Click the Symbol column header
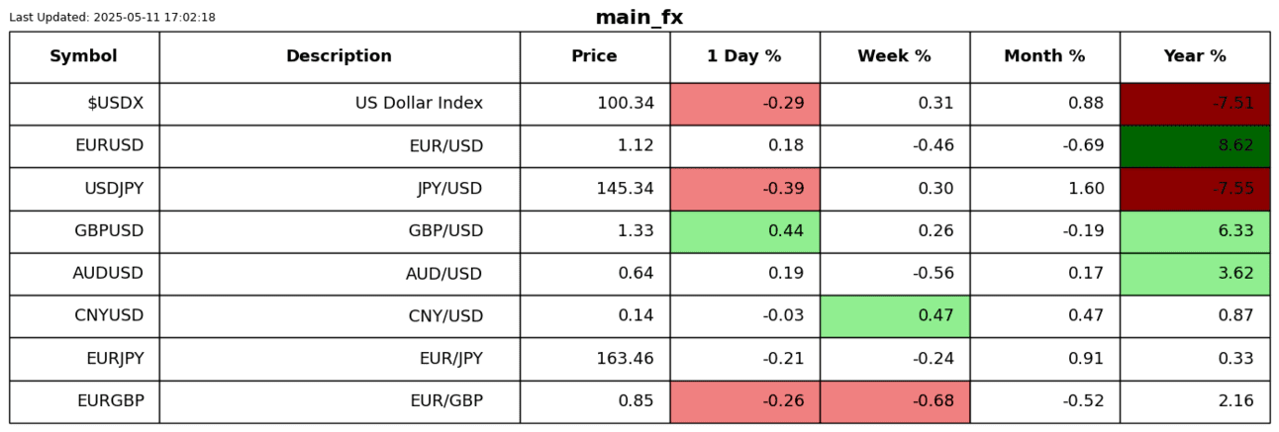Image resolution: width=1279 pixels, height=432 pixels. pos(84,56)
